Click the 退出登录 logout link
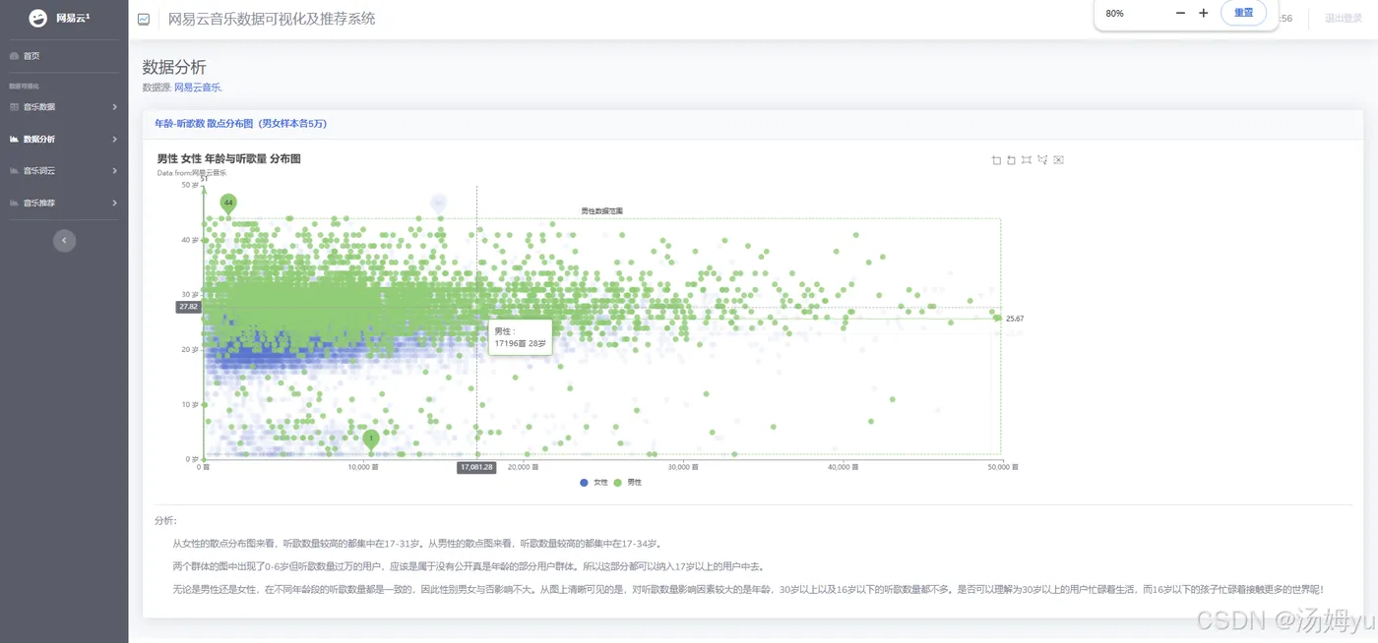 pyautogui.click(x=1343, y=19)
